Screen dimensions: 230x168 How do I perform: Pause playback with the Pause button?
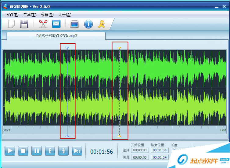[x=37, y=151]
